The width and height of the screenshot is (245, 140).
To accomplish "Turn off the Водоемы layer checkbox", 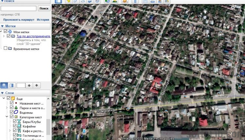I will click(x=11, y=112).
